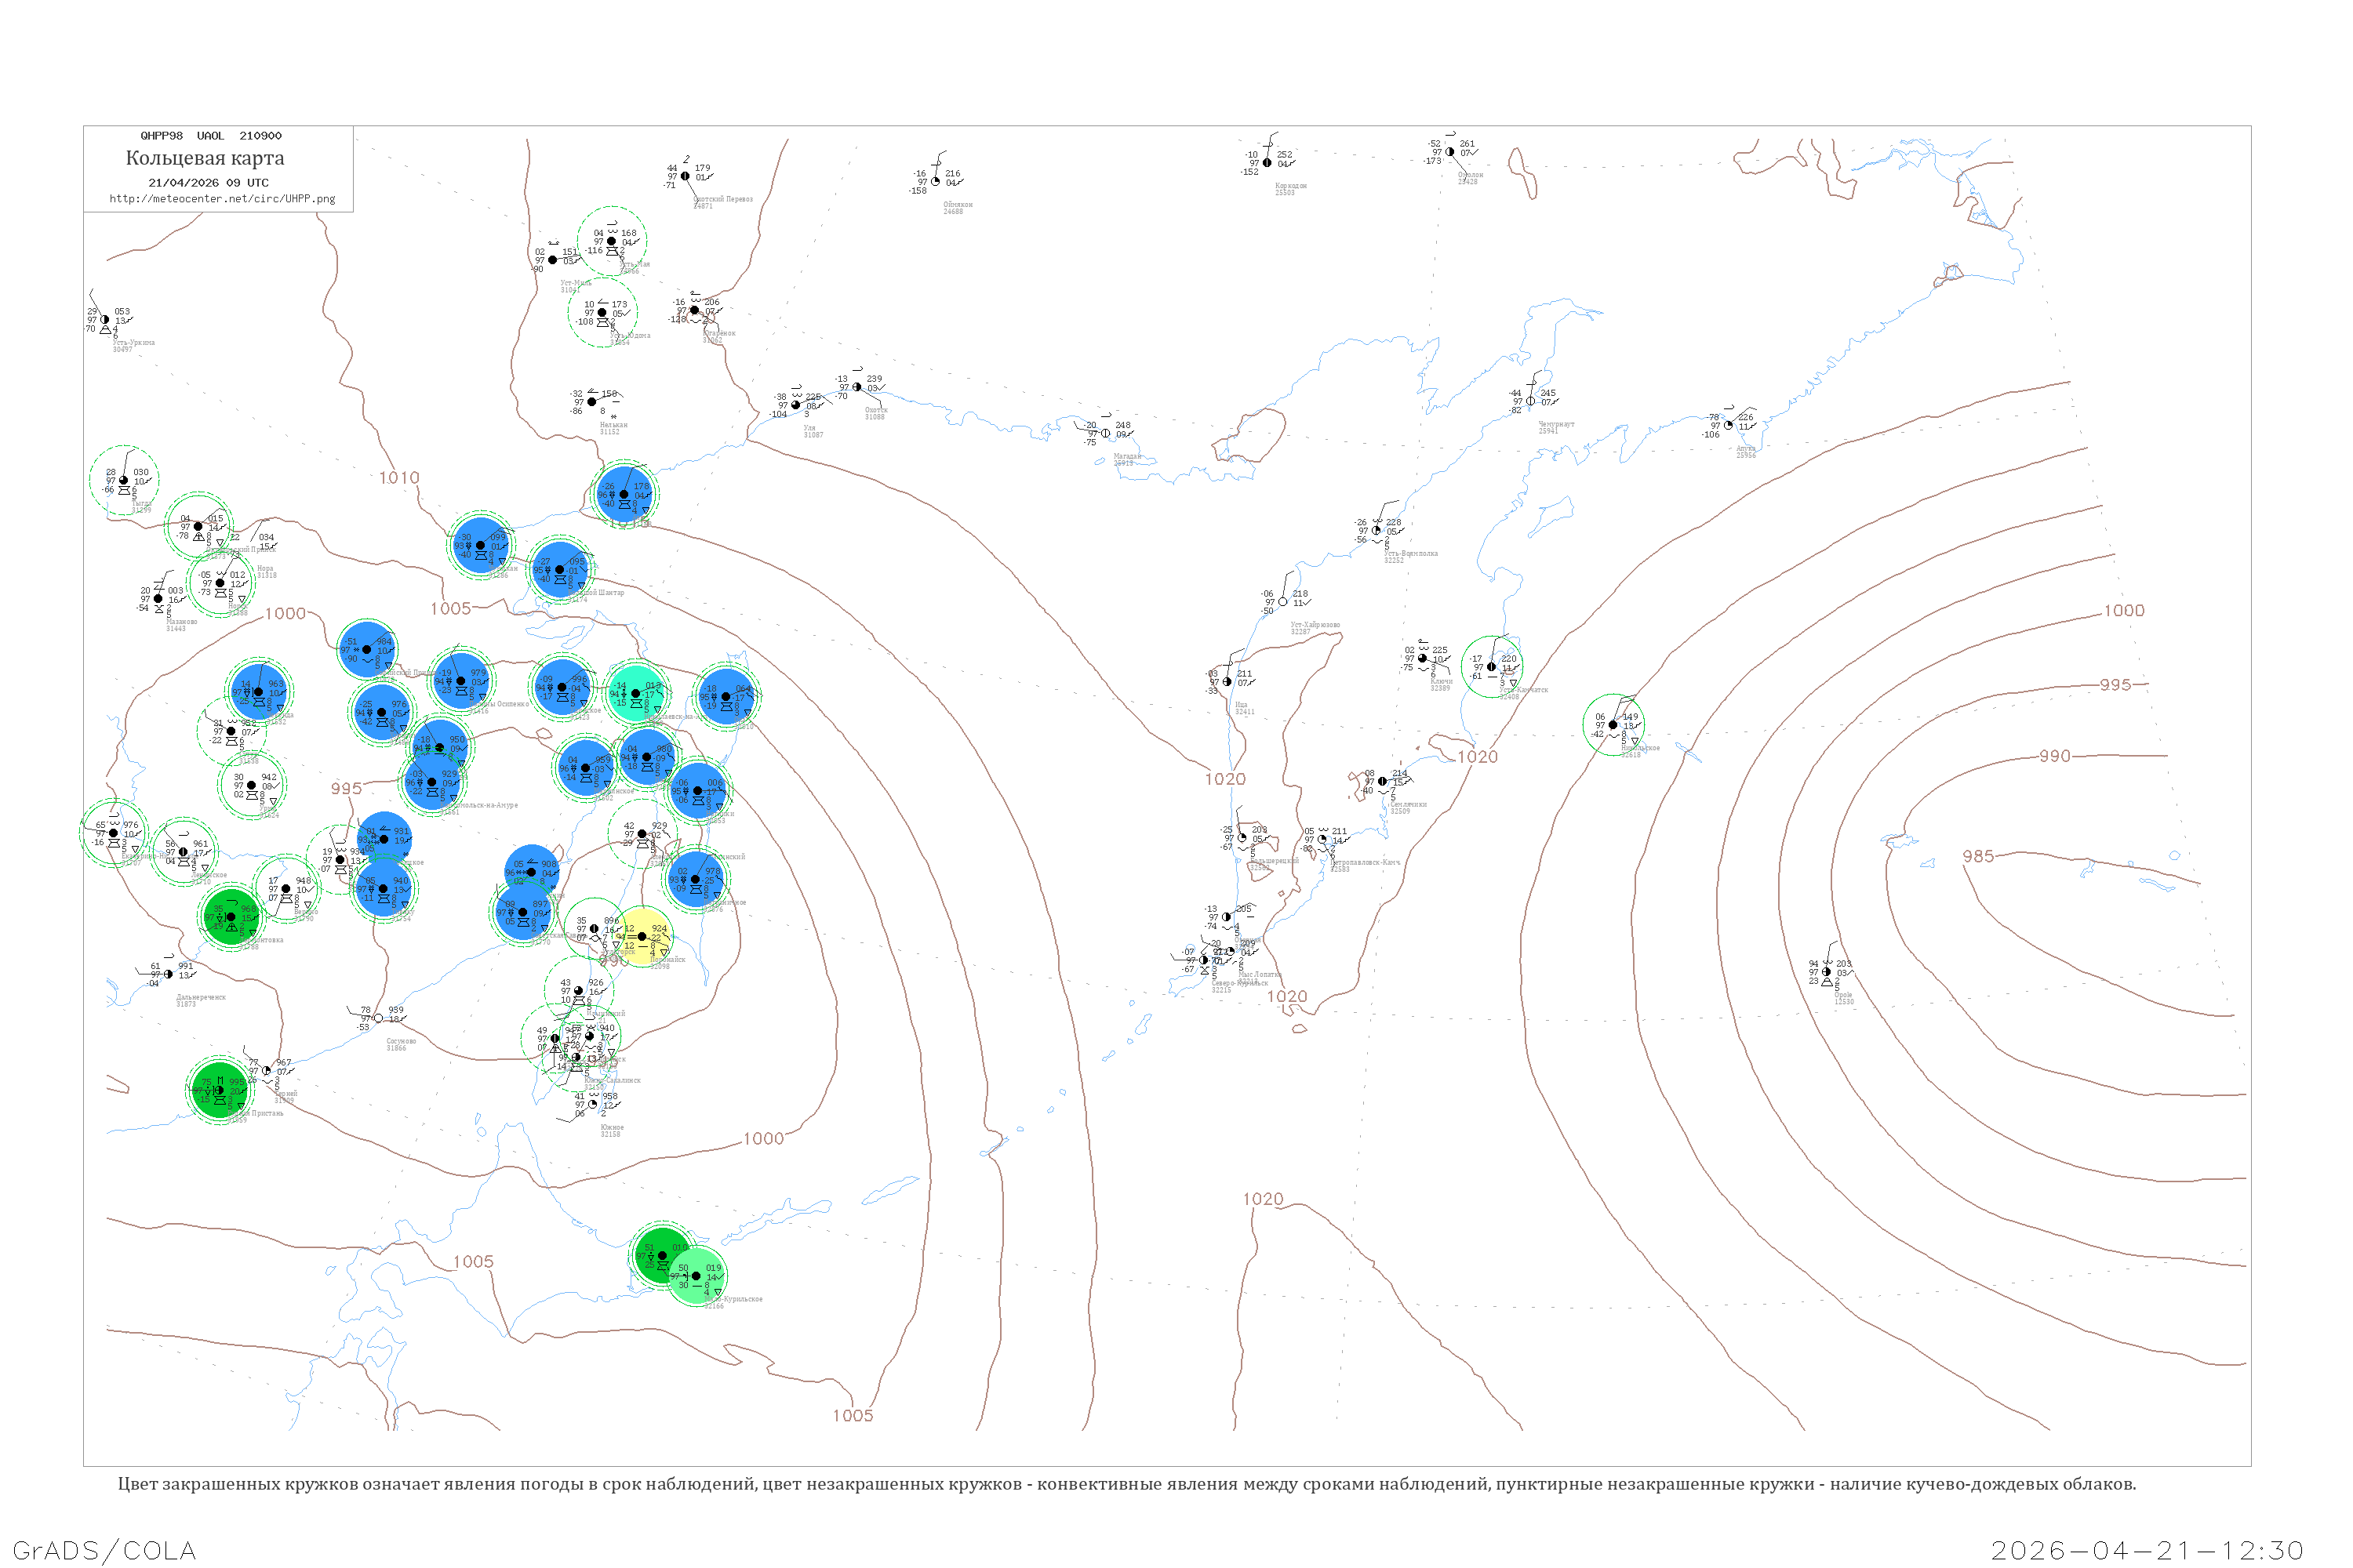Click the turquoise Nikolaevsk-na-Amure station circle
This screenshot has height=1568, width=2353.
tap(635, 693)
